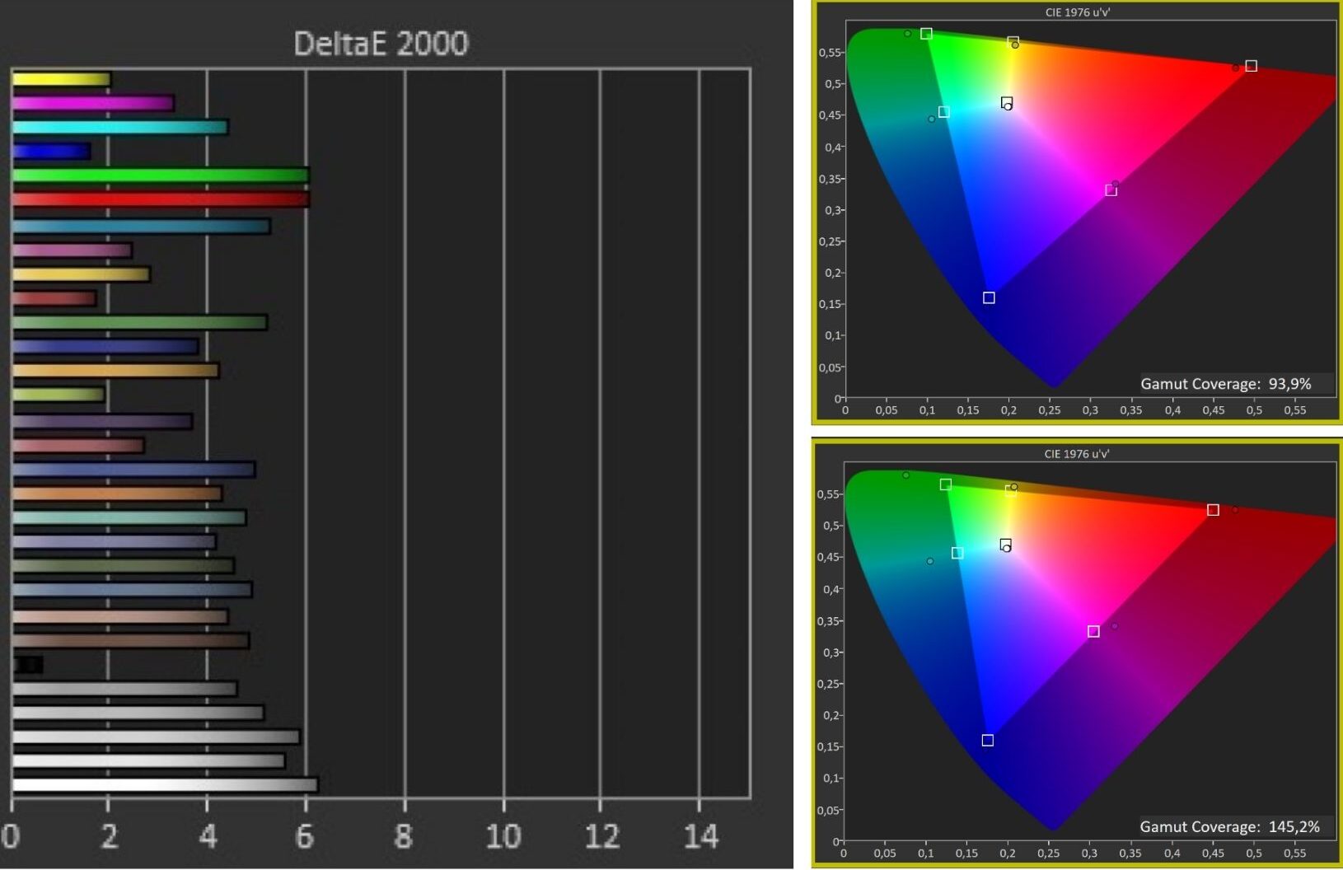1343x870 pixels.
Task: Select magenta target square in bottom CIE chart
Action: point(1093,632)
